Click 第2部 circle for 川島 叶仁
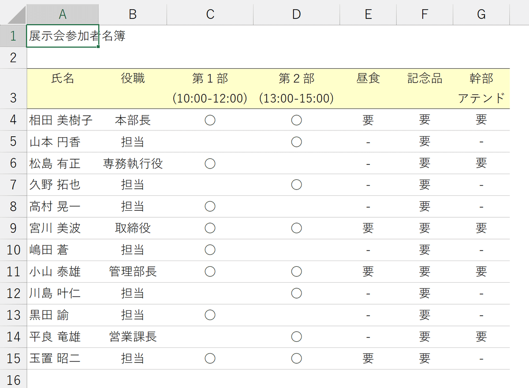 [296, 293]
